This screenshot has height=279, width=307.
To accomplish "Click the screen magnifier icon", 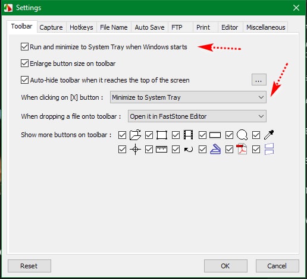I will 242,135.
